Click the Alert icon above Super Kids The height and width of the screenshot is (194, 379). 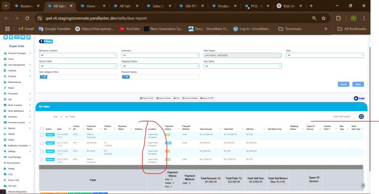pos(17,37)
